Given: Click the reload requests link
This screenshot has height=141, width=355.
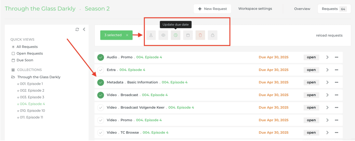Looking at the screenshot, I should click(329, 36).
